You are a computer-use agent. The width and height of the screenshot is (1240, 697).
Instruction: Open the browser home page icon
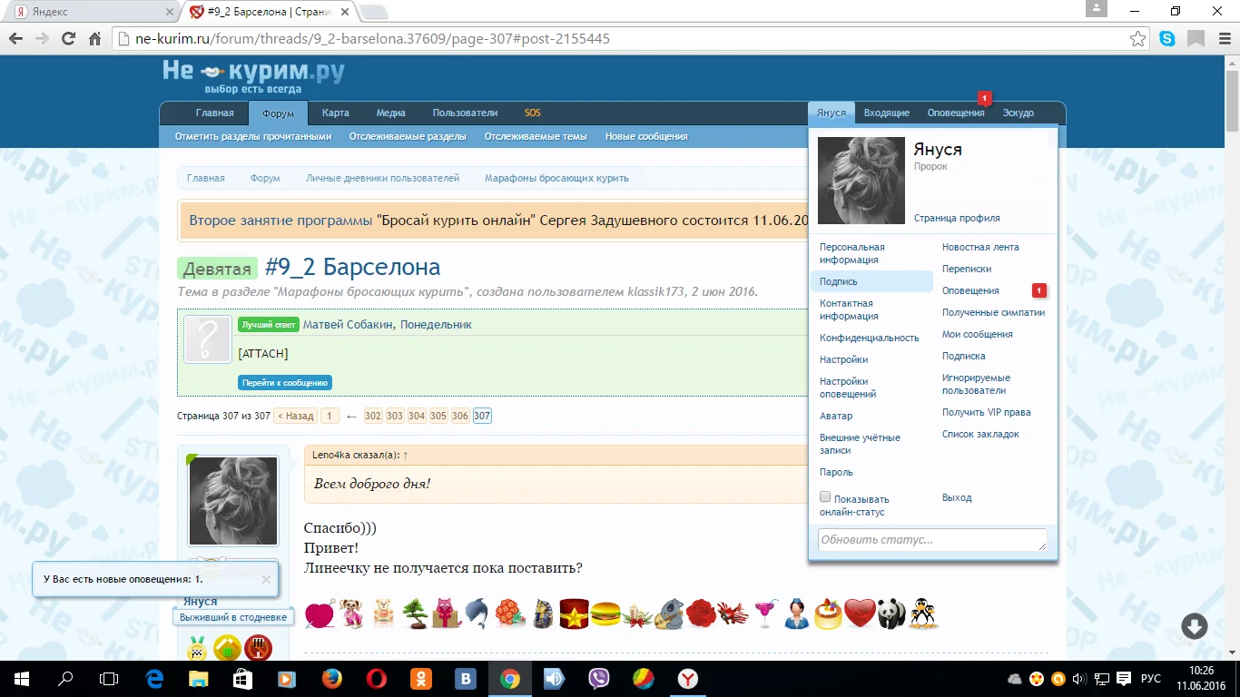[x=94, y=39]
